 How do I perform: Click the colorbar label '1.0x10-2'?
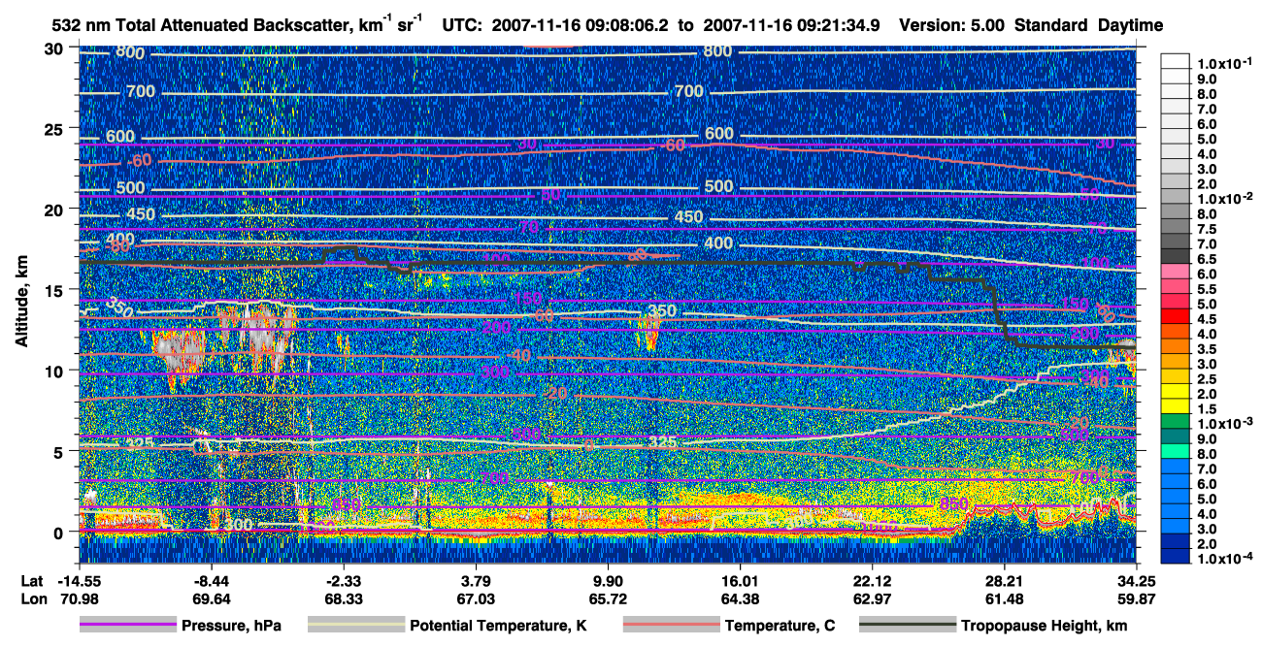(x=1227, y=199)
